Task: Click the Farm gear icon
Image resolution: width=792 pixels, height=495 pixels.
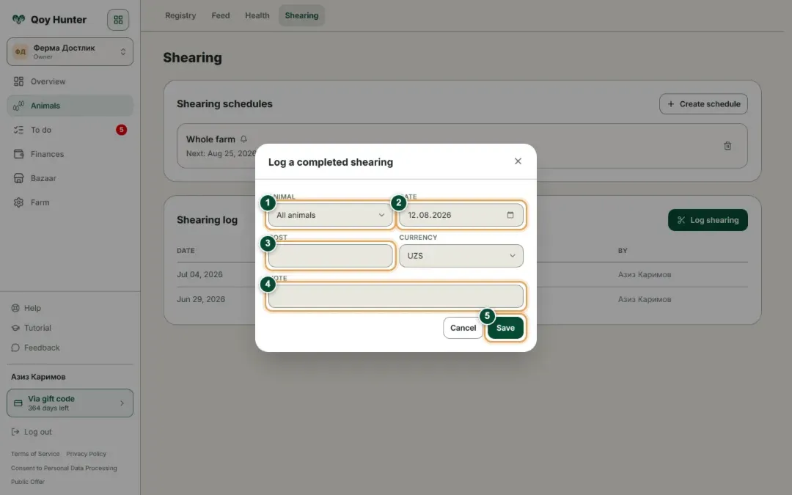Action: point(18,202)
